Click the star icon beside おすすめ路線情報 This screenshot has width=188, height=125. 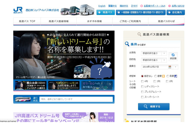(x=127, y=120)
